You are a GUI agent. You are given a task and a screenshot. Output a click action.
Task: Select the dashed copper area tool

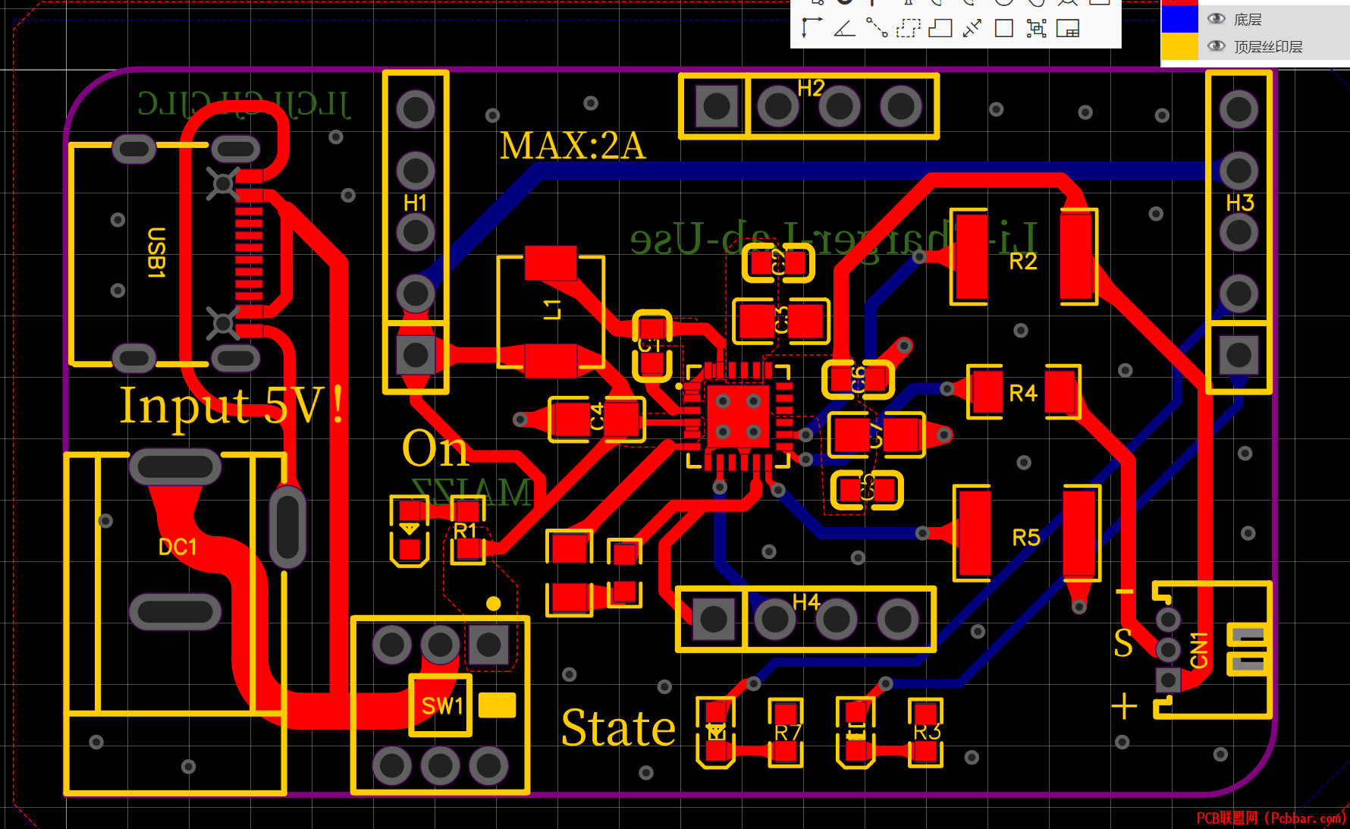(x=908, y=29)
